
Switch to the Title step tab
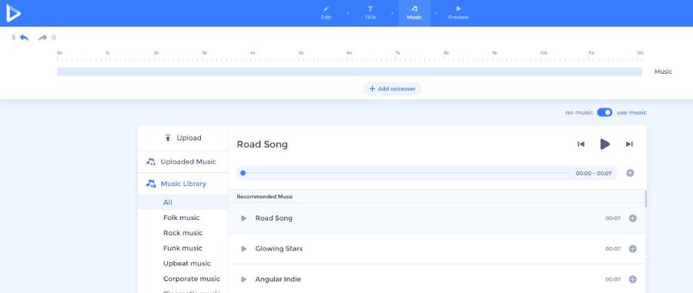pyautogui.click(x=370, y=13)
